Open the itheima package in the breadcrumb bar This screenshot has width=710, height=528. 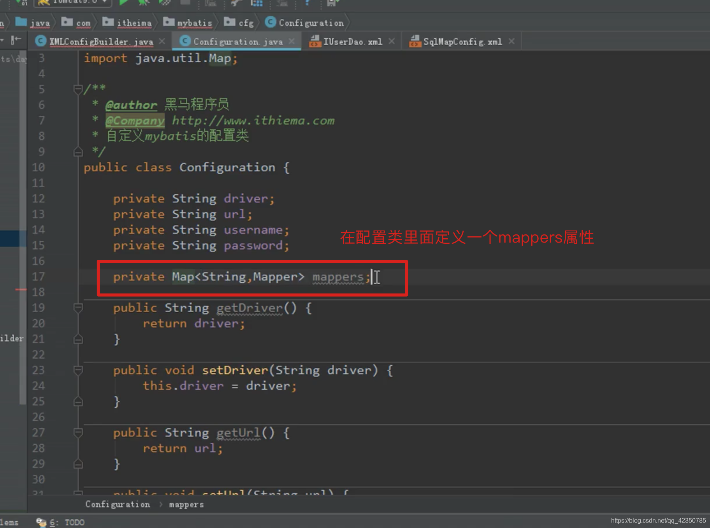(x=127, y=23)
